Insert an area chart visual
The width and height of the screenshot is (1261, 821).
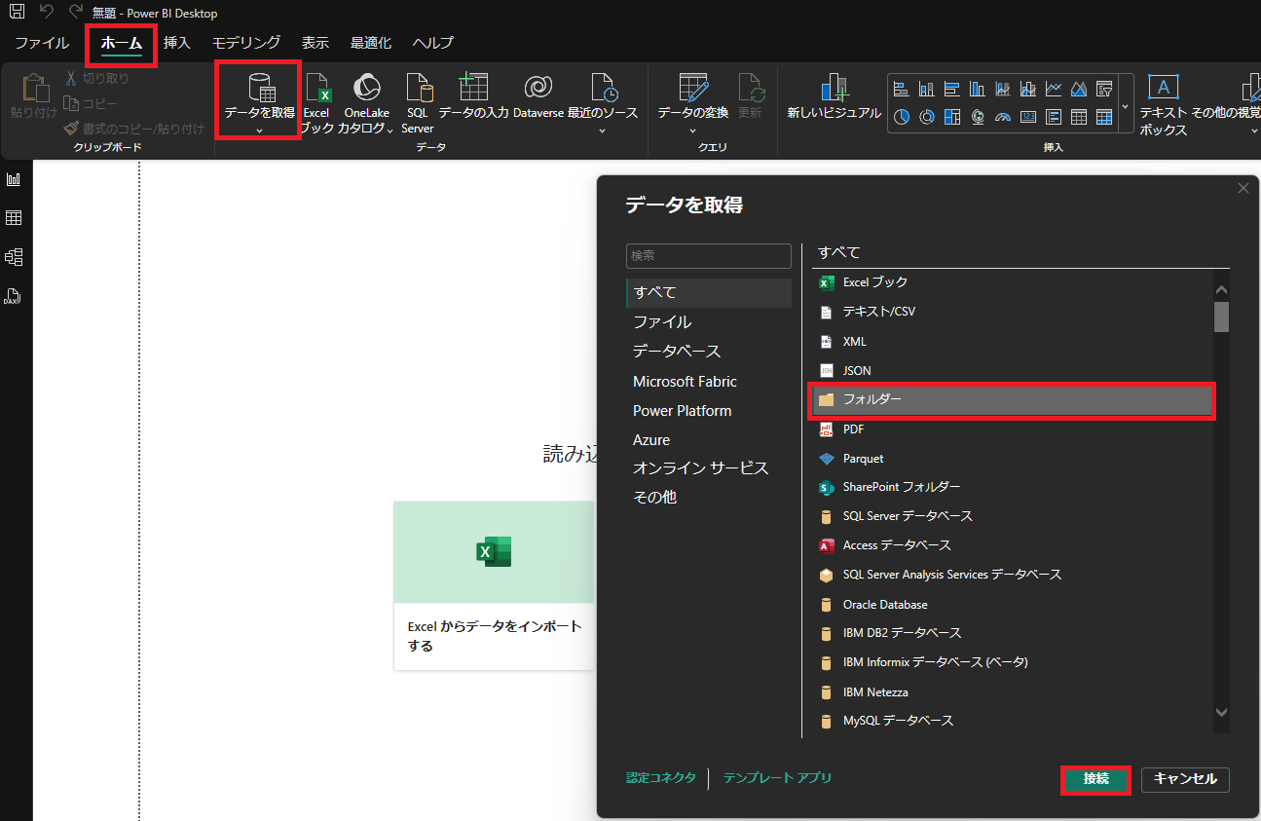tap(1079, 90)
